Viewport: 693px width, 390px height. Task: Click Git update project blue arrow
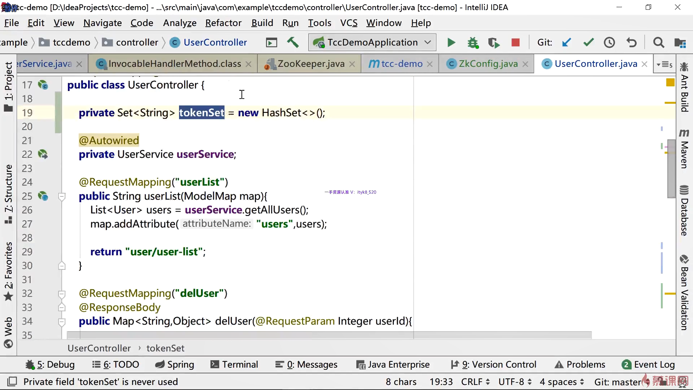[567, 43]
